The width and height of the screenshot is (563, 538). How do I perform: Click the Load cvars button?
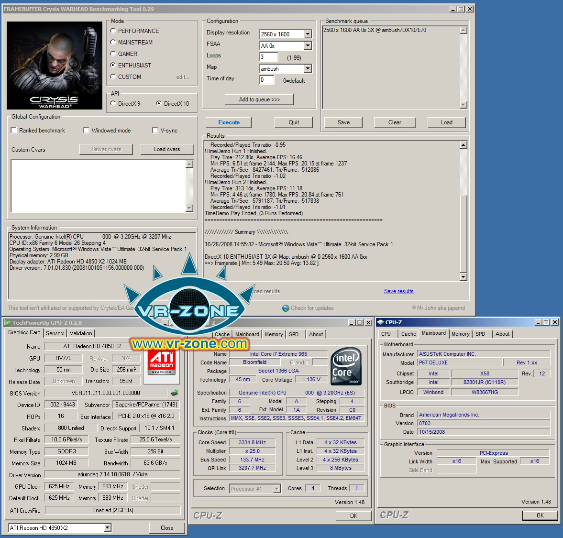click(x=167, y=149)
